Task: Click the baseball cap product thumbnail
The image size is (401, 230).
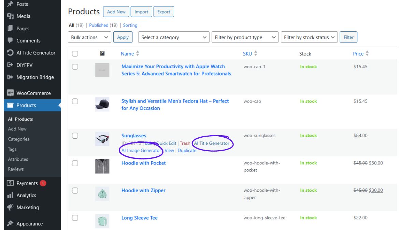Action: coord(102,104)
